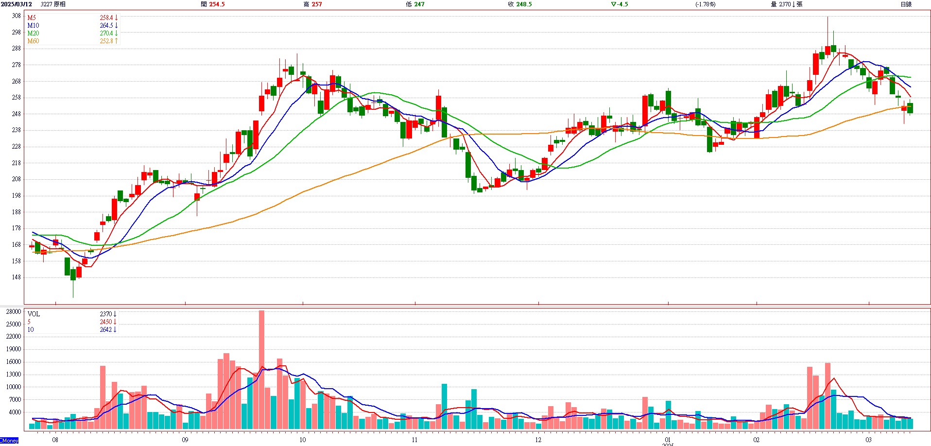Click the 10 month marker on time axis
Image resolution: width=931 pixels, height=446 pixels.
[x=303, y=440]
